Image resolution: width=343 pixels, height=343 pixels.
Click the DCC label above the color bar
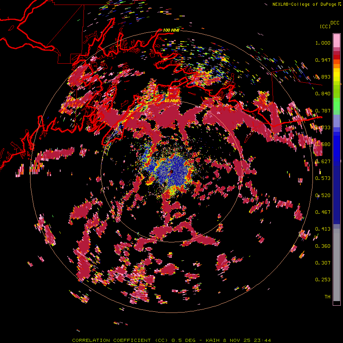coord(335,22)
